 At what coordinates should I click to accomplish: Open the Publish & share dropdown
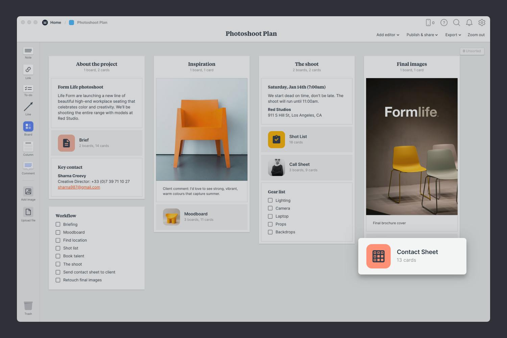click(x=422, y=35)
